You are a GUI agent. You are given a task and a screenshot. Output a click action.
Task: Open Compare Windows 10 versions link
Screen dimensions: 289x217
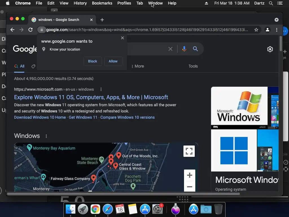click(128, 117)
